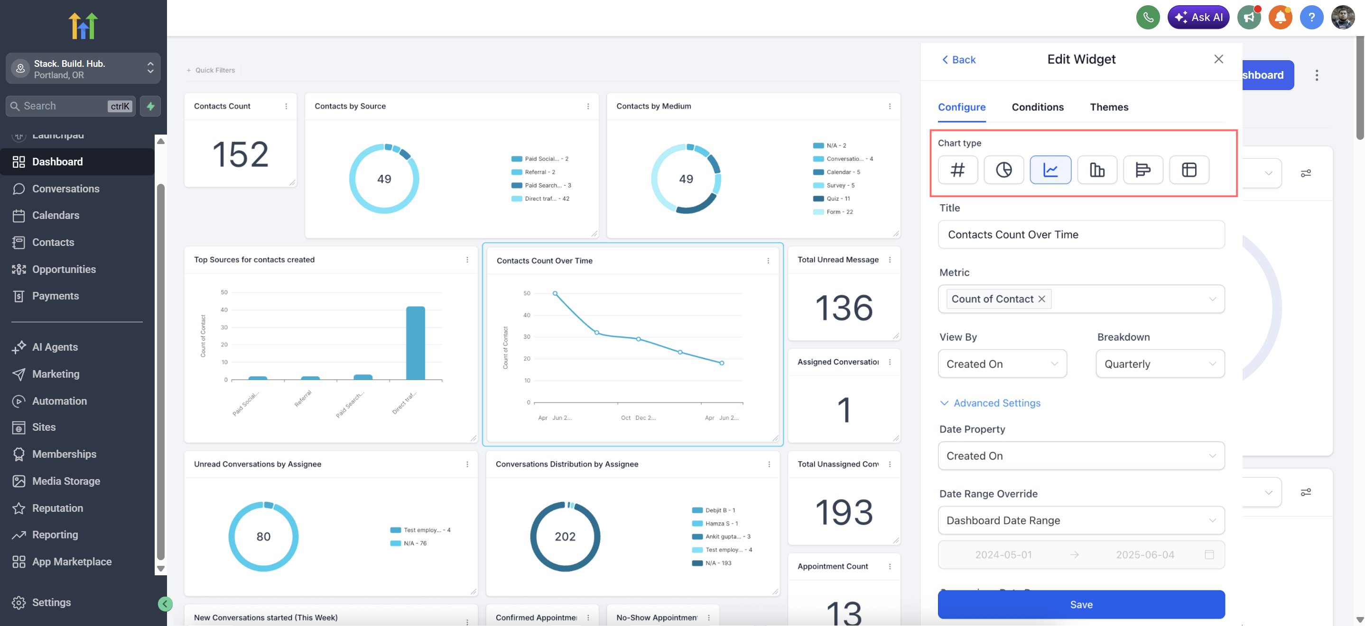Click the lightning quick actions icon

[x=150, y=106]
